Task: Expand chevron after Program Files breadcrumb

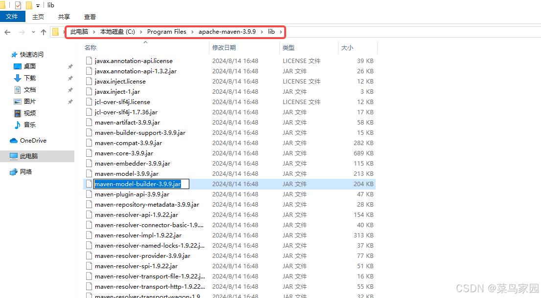Action: pos(193,32)
